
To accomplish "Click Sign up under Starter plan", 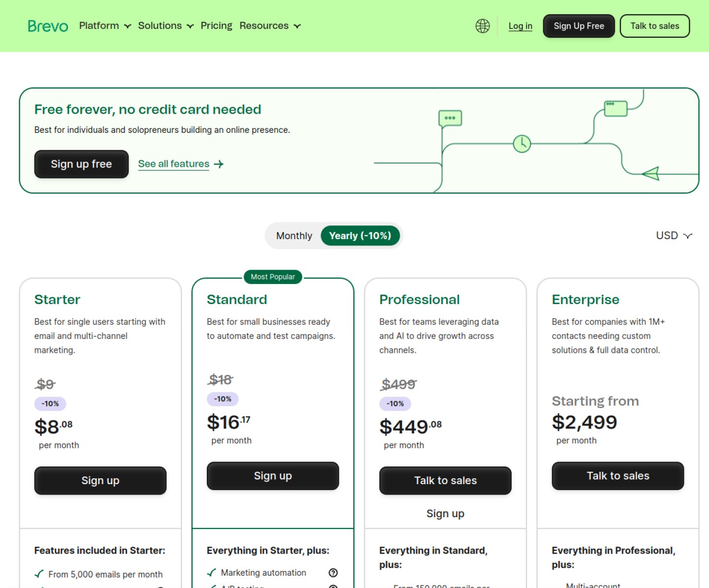I will 100,481.
